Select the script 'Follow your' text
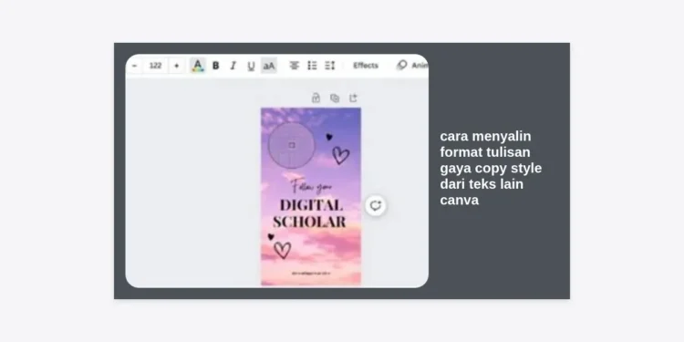Screen dimensions: 684x342 pyautogui.click(x=312, y=186)
